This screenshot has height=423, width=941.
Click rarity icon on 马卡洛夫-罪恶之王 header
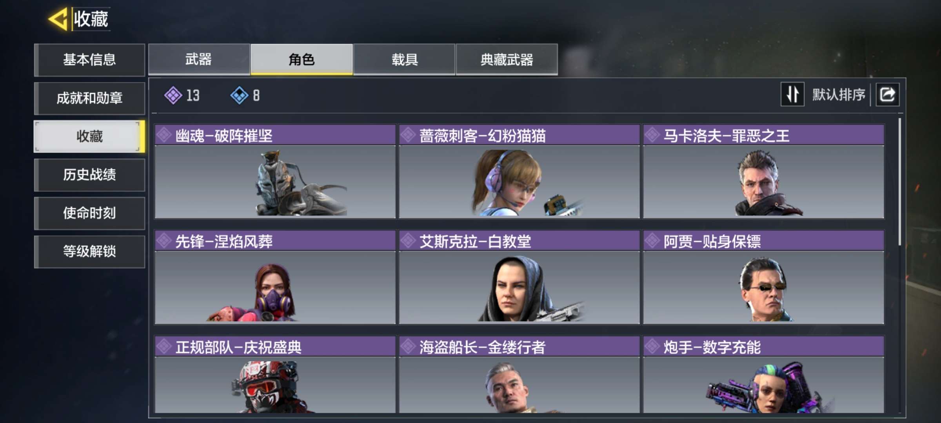coord(652,136)
